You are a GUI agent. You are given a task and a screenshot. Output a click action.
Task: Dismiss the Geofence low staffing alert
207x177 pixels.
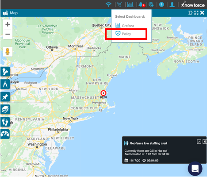coord(205,142)
